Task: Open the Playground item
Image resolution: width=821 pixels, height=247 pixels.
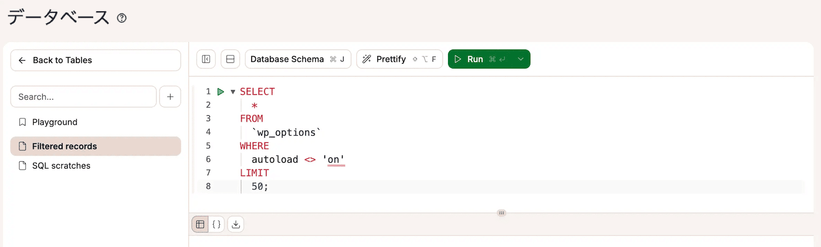Action: (x=55, y=122)
